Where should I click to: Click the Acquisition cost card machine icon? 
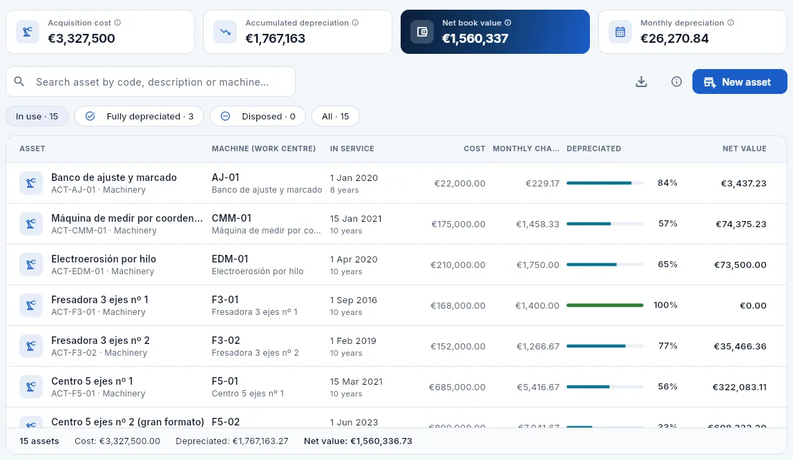(28, 32)
